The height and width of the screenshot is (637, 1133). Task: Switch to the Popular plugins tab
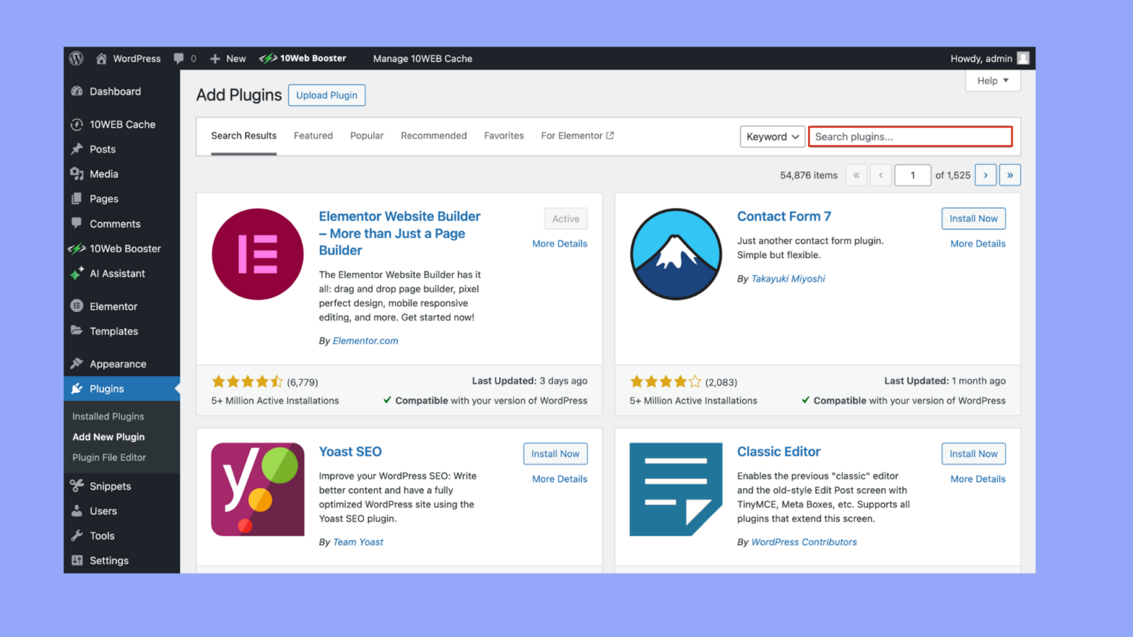pos(366,135)
